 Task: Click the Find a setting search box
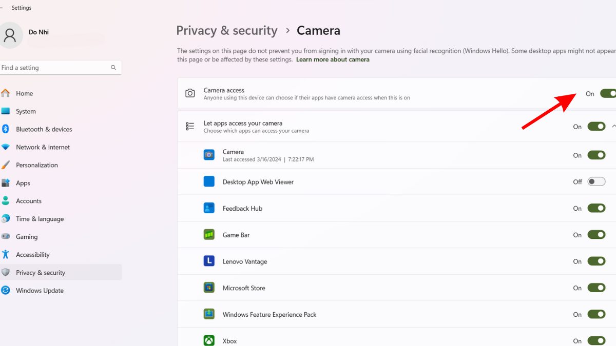[x=54, y=68]
